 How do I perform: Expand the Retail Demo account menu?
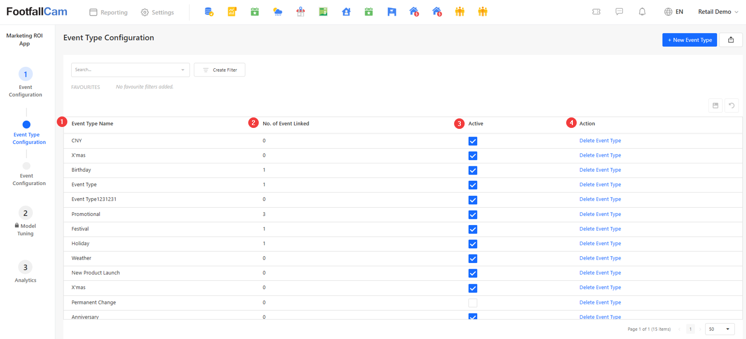(718, 12)
